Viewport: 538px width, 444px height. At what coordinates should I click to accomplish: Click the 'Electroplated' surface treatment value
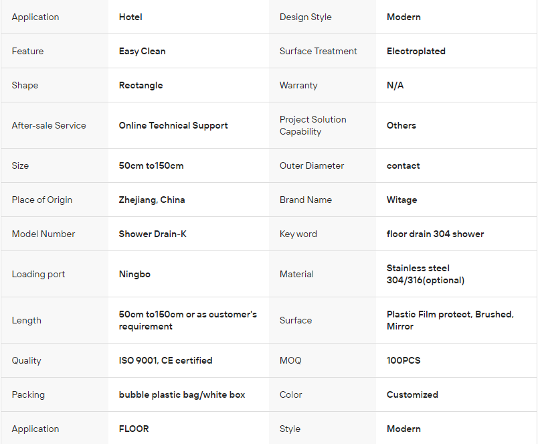coord(416,51)
